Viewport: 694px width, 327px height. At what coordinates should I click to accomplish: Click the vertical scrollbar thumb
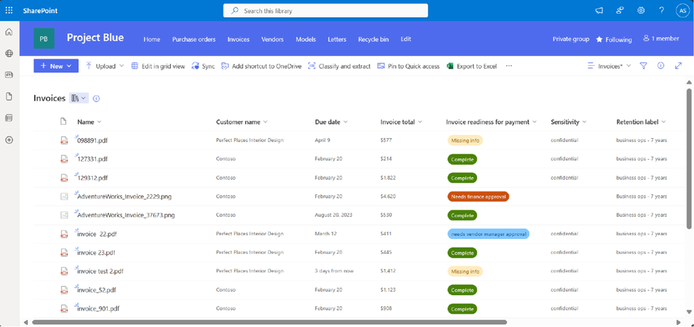[688, 158]
